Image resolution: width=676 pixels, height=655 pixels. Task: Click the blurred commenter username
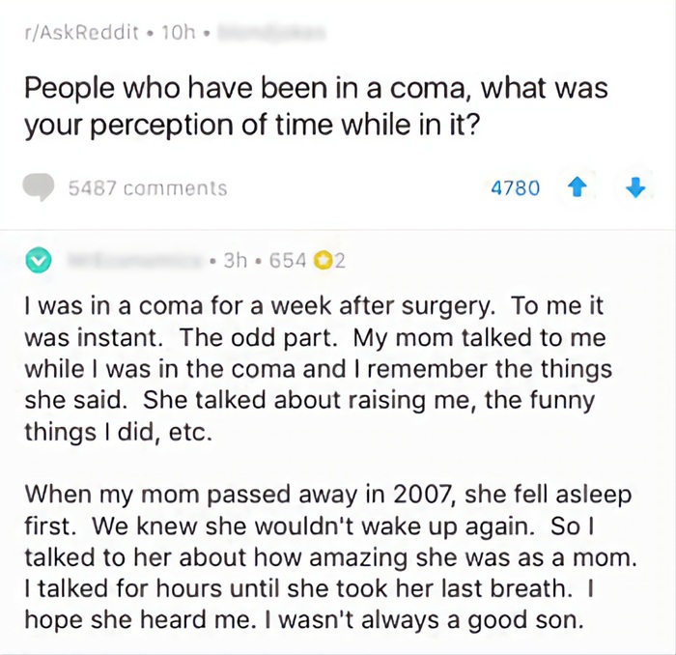click(133, 261)
